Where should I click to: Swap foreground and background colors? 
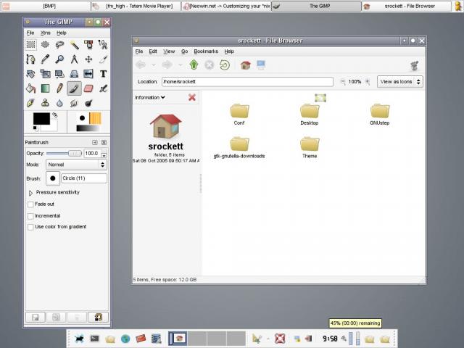[x=55, y=115]
